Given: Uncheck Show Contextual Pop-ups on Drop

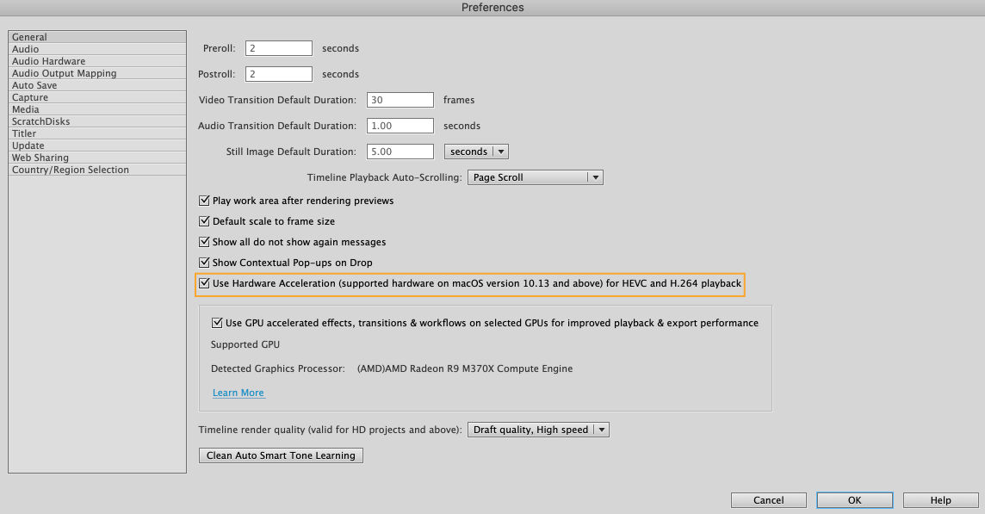Looking at the screenshot, I should 204,263.
